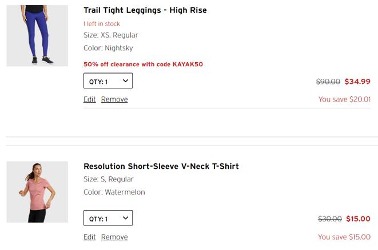Click the $34.99 sale price
The image size is (378, 250).
point(357,82)
